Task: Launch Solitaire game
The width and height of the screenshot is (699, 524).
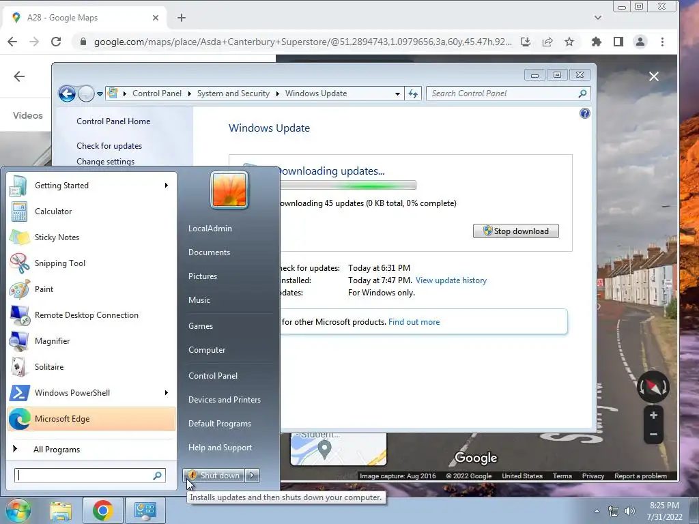Action: (x=91, y=366)
